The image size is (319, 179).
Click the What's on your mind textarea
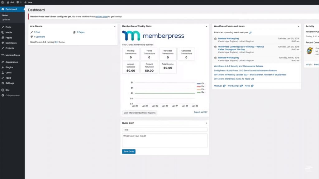(164, 140)
